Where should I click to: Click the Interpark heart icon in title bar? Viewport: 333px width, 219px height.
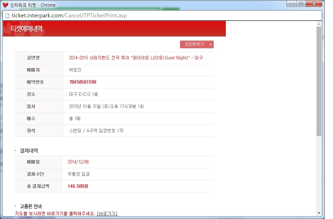tap(6, 5)
